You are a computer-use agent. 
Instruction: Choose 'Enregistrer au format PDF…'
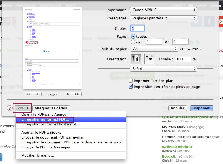(x=71, y=119)
